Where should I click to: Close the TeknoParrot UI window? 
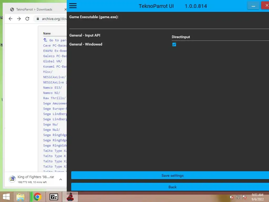[265, 6]
